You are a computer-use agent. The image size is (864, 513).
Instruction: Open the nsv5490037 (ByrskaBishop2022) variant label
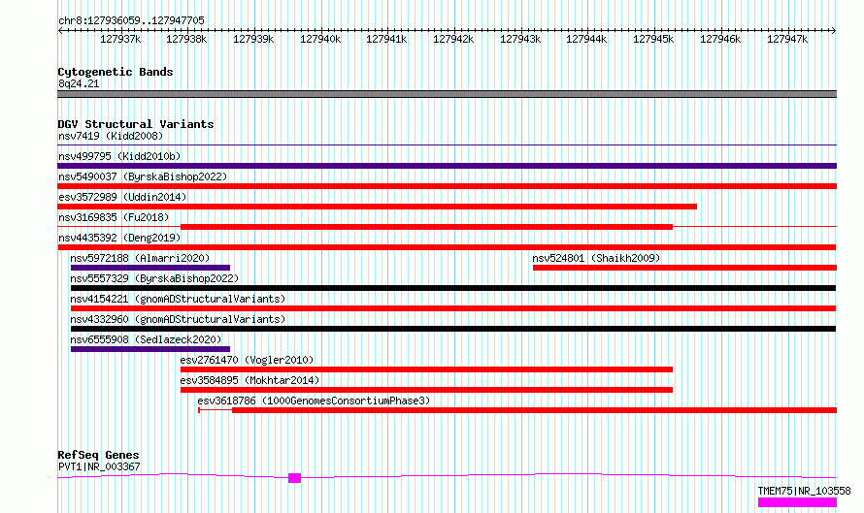click(x=143, y=176)
